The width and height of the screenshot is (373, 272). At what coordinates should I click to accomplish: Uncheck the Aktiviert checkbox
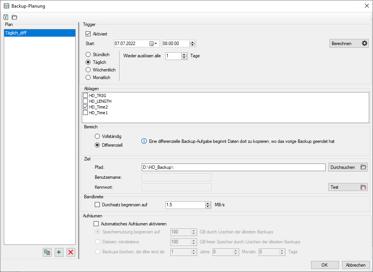point(88,34)
